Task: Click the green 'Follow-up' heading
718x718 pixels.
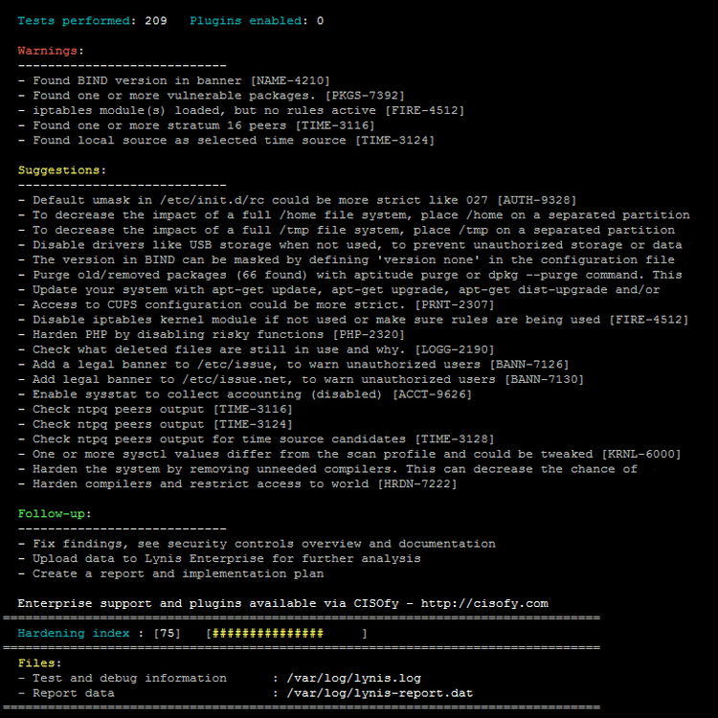Action: (52, 514)
